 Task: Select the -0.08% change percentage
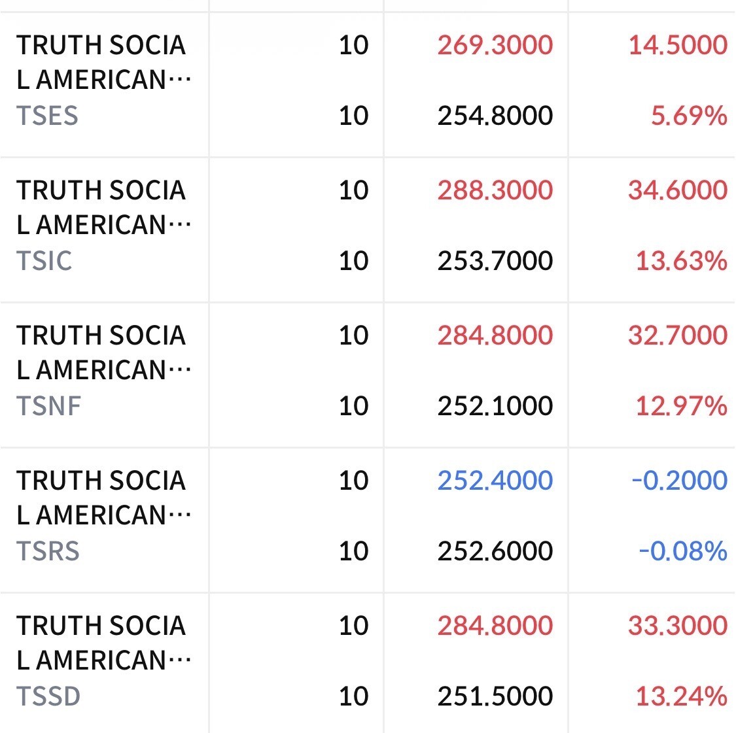click(683, 551)
